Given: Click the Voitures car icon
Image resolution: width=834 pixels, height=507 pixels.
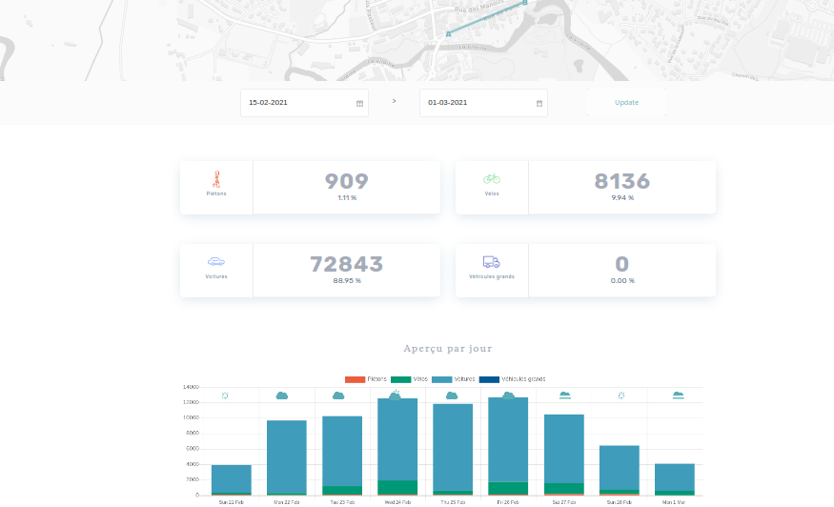Looking at the screenshot, I should (x=216, y=261).
